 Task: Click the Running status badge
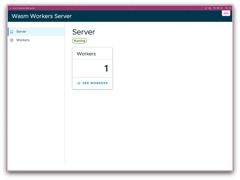(x=79, y=41)
